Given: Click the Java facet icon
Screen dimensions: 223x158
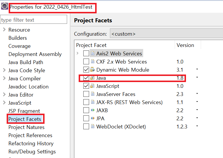Looking at the screenshot, I should [93, 78].
